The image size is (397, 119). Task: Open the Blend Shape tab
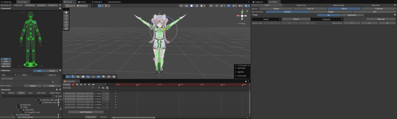[339, 5]
